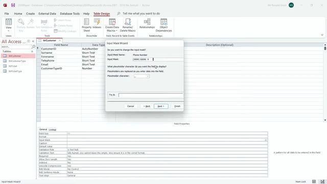Click the Save icon in title bar
The width and height of the screenshot is (327, 184).
(x=13, y=5)
